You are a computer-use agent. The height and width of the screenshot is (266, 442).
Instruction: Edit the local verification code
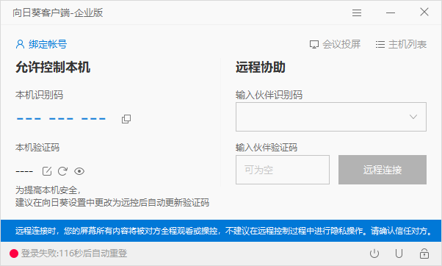[47, 171]
